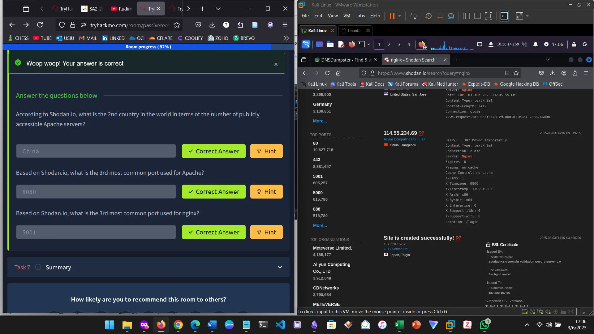
Task: Open the VMware snapshot manager icon
Action: 451,16
